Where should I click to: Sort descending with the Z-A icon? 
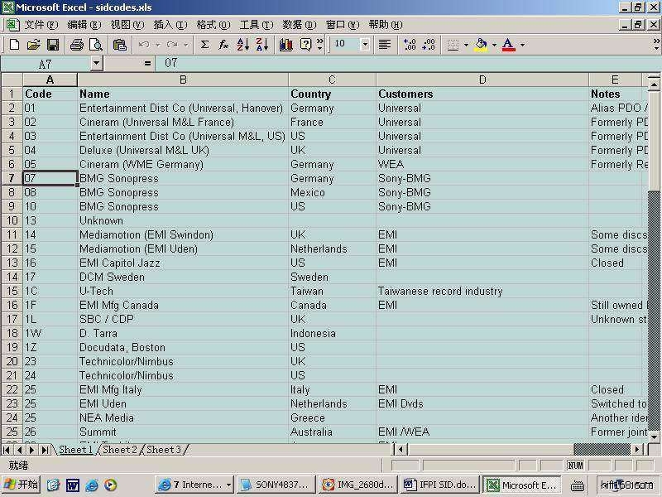pyautogui.click(x=262, y=45)
